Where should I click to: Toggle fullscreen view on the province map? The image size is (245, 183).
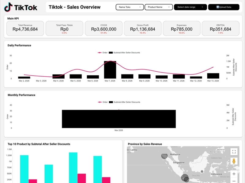[234, 152]
